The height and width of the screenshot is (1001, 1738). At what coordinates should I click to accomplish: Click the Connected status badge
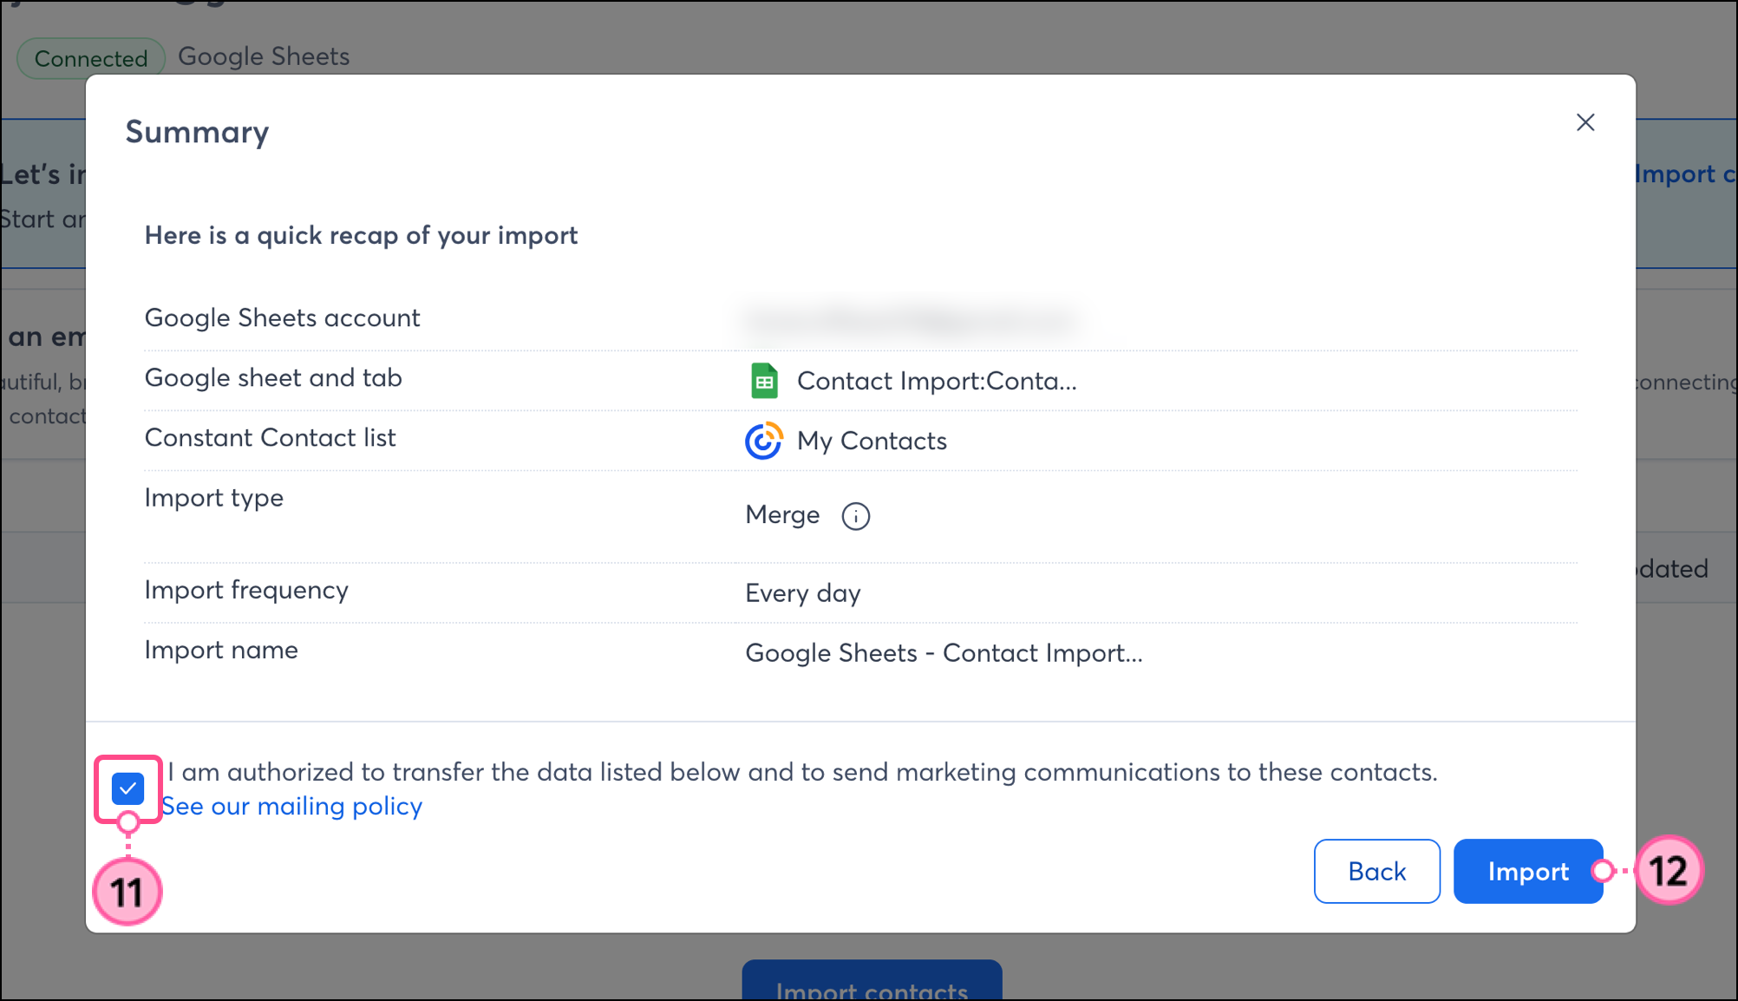click(x=91, y=58)
